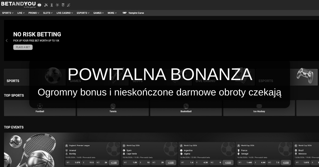Open the ESPORTS category tile
The image size is (319, 167).
(287, 77)
